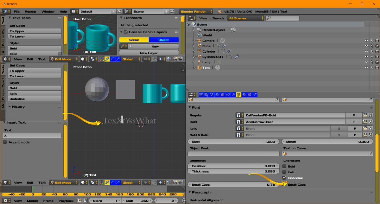
Task: Select the Font data properties tab (F icon)
Action: [239, 95]
